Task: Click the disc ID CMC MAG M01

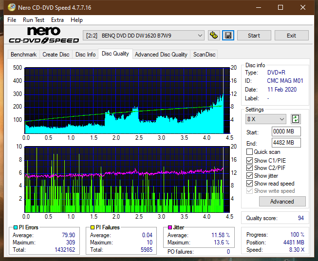Action: point(285,81)
